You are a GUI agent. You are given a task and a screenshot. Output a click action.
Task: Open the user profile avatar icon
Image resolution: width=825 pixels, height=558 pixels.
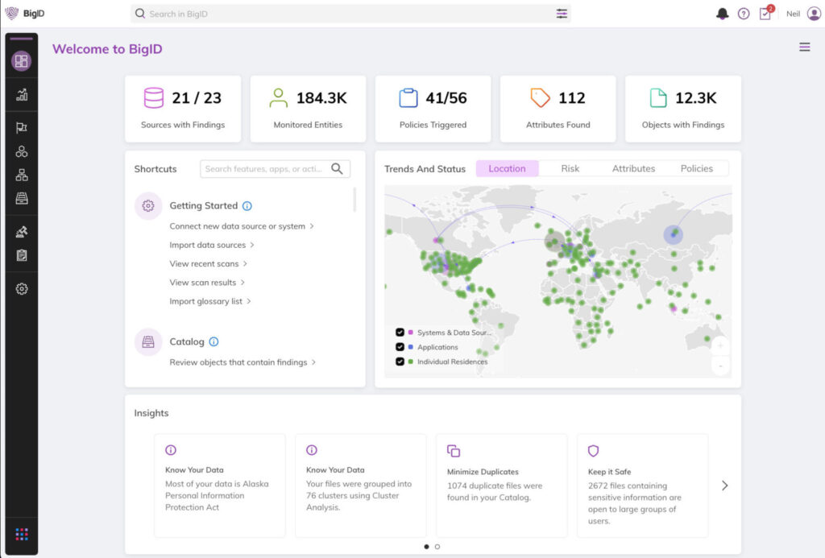pyautogui.click(x=814, y=14)
